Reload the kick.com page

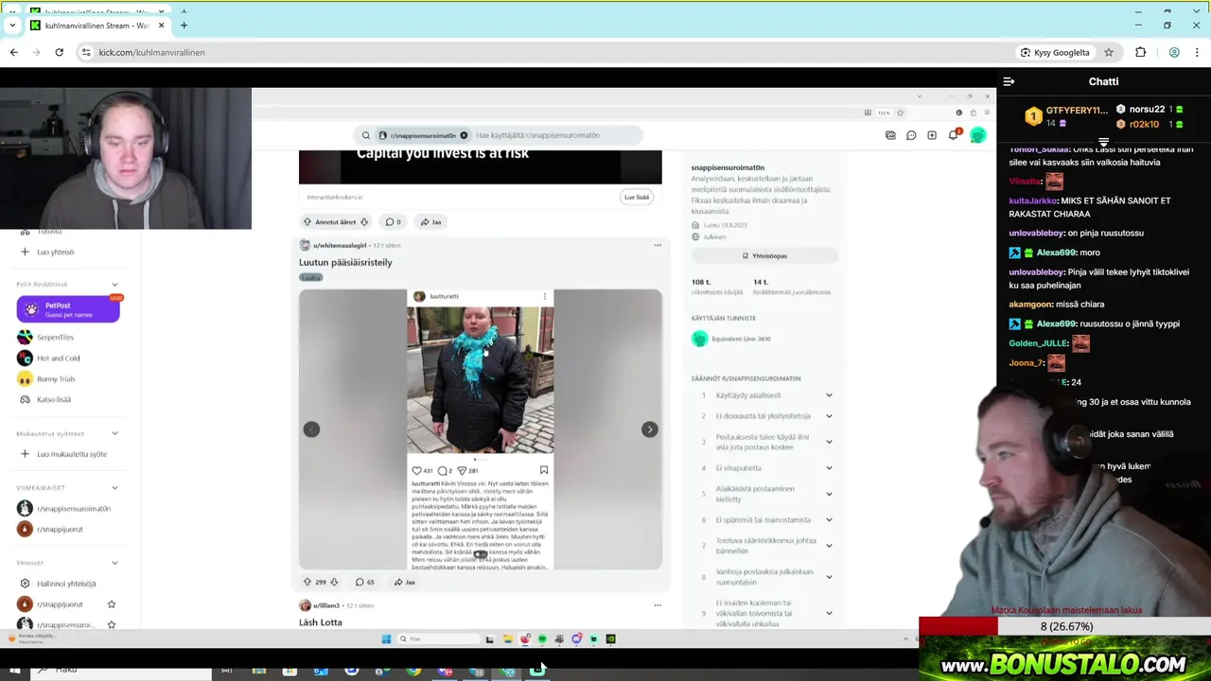[59, 52]
